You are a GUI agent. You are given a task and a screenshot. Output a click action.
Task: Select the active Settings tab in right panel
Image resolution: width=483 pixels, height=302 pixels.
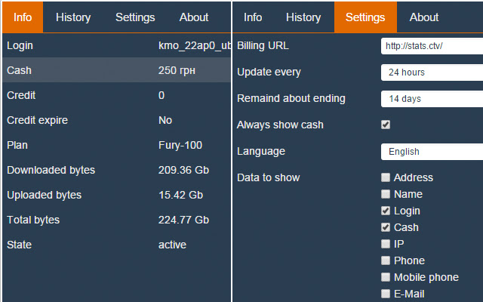365,17
